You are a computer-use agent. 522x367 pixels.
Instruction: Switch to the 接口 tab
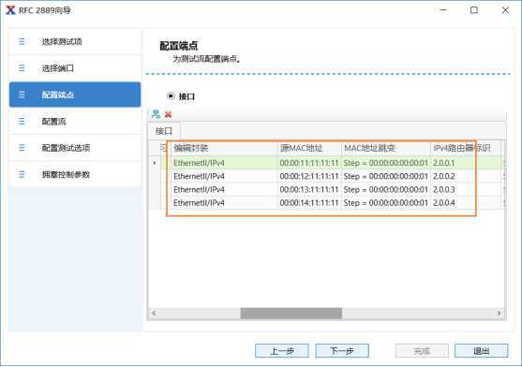[x=164, y=131]
